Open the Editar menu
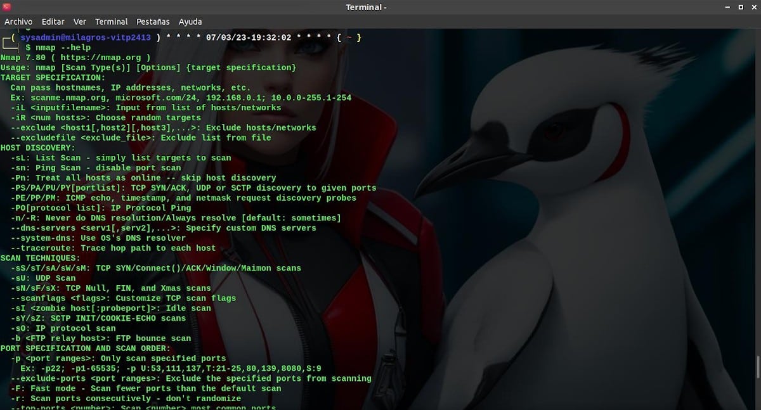 (x=53, y=22)
